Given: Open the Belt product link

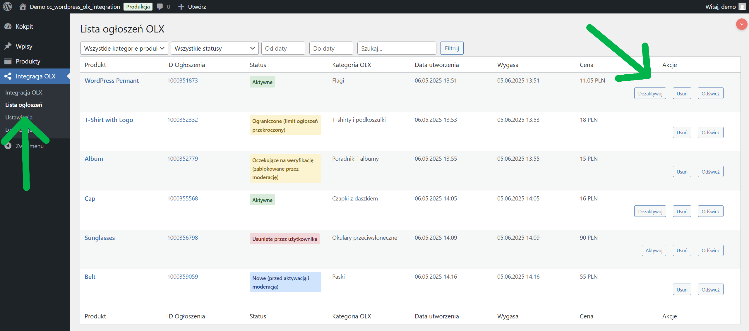Looking at the screenshot, I should (90, 277).
